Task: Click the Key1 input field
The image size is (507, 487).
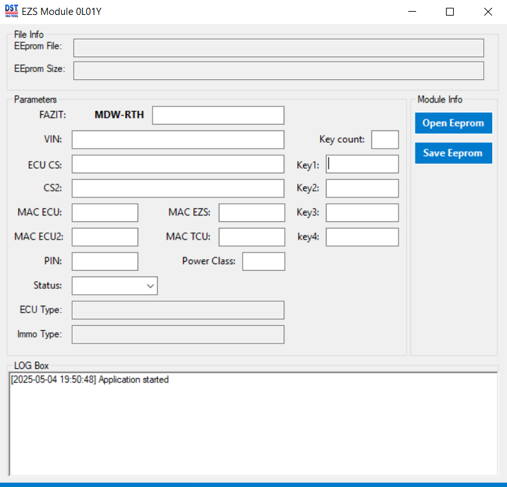Action: (362, 164)
